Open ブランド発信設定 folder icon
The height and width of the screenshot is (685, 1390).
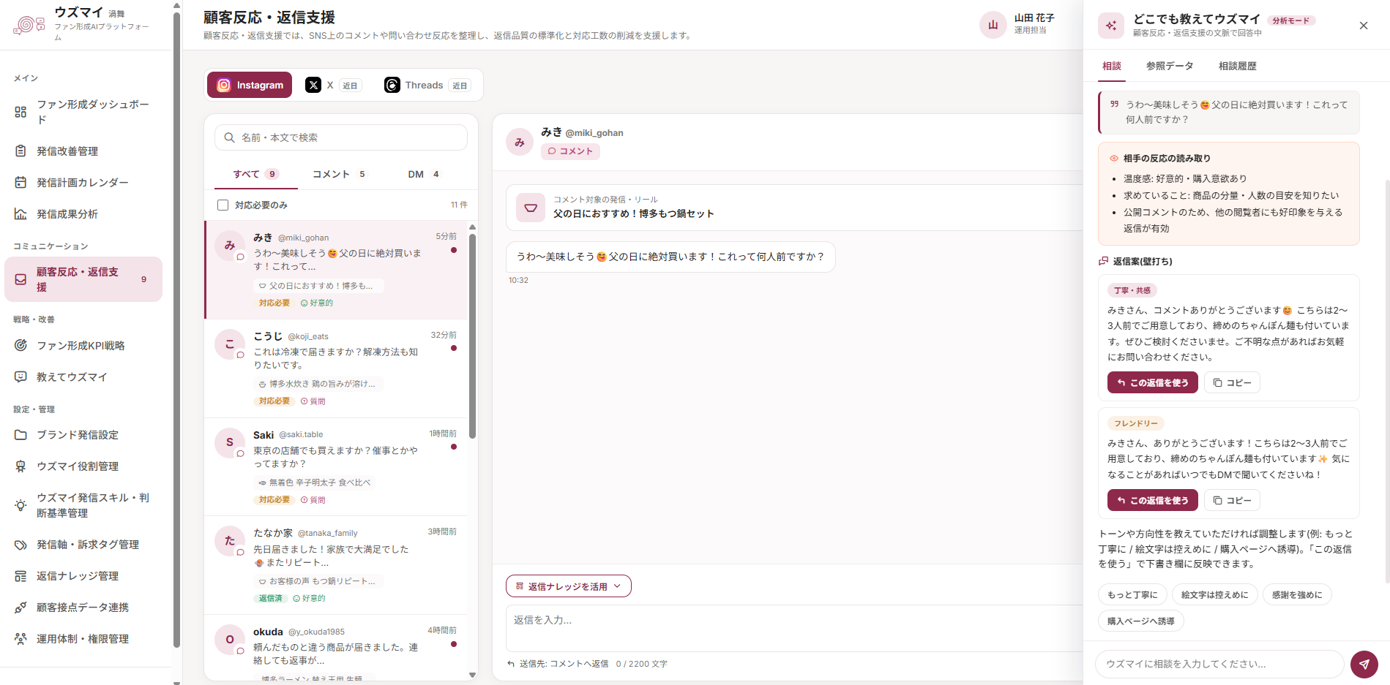click(20, 435)
